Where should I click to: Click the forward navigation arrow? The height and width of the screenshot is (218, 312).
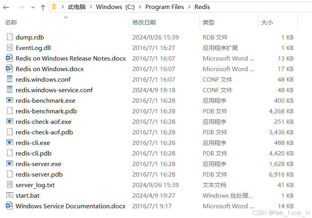(21, 7)
